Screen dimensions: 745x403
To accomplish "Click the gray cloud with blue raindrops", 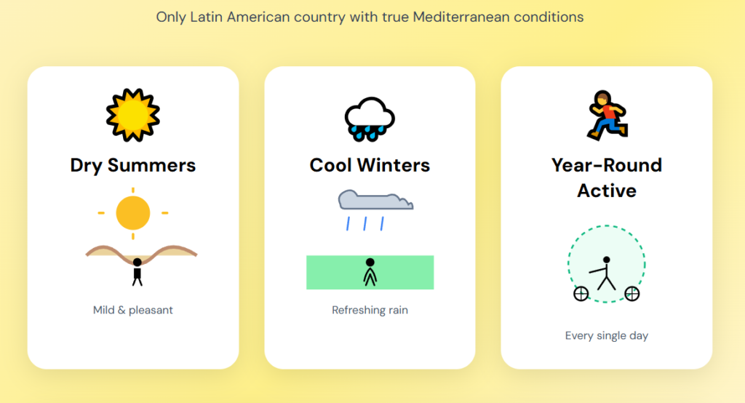I will click(375, 201).
